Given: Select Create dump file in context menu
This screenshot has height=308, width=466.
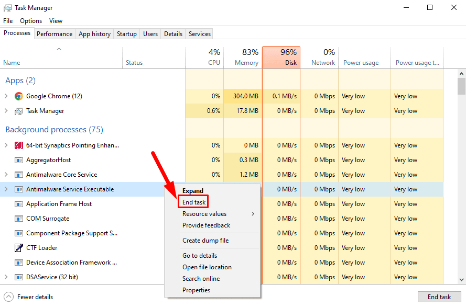Looking at the screenshot, I should (x=205, y=241).
